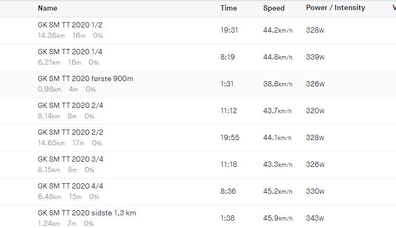
Task: Click the 343W power value
Action: pos(315,218)
